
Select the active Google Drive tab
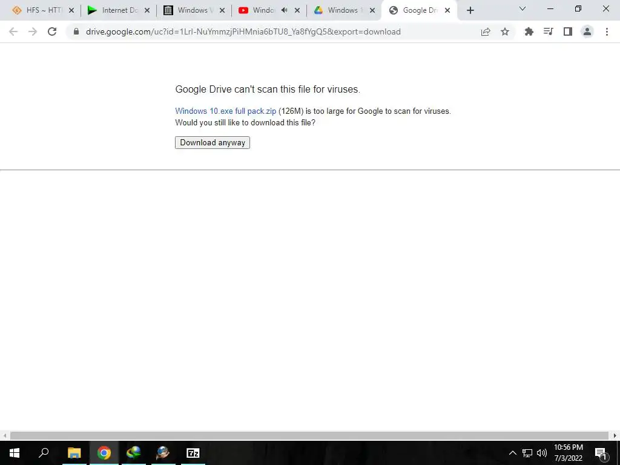coord(419,10)
